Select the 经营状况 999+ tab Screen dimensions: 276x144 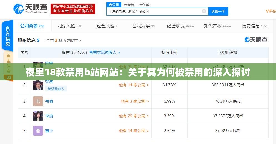click(x=180, y=26)
